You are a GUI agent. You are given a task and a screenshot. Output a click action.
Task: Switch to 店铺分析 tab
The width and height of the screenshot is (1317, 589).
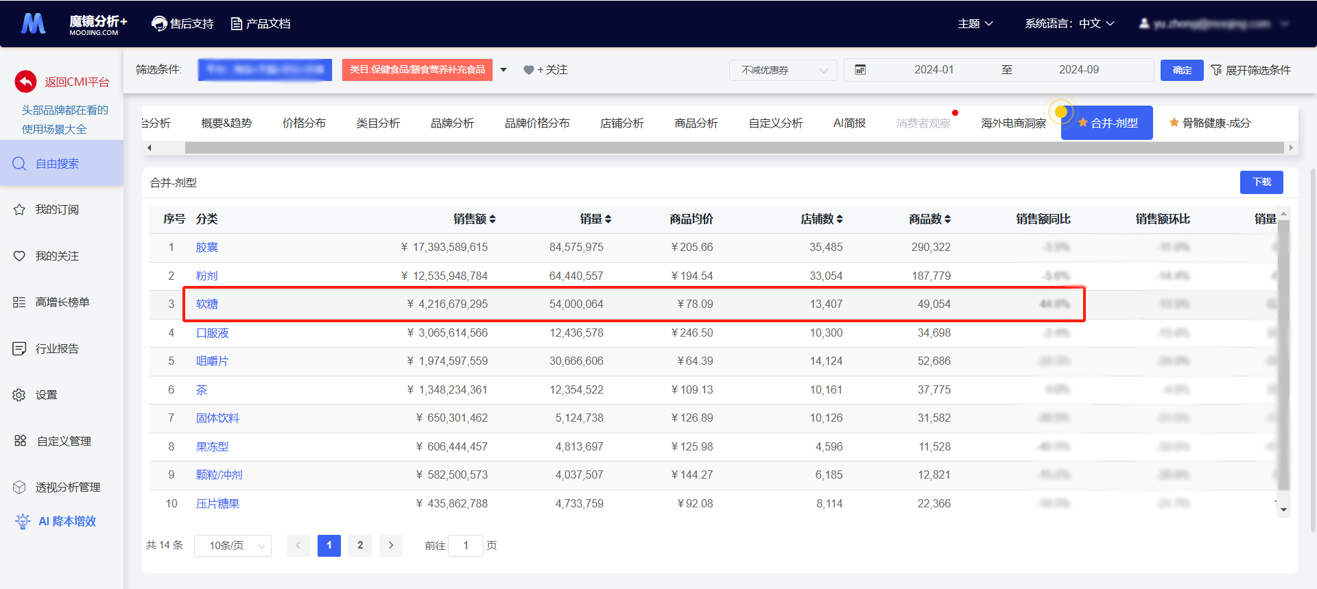[621, 123]
